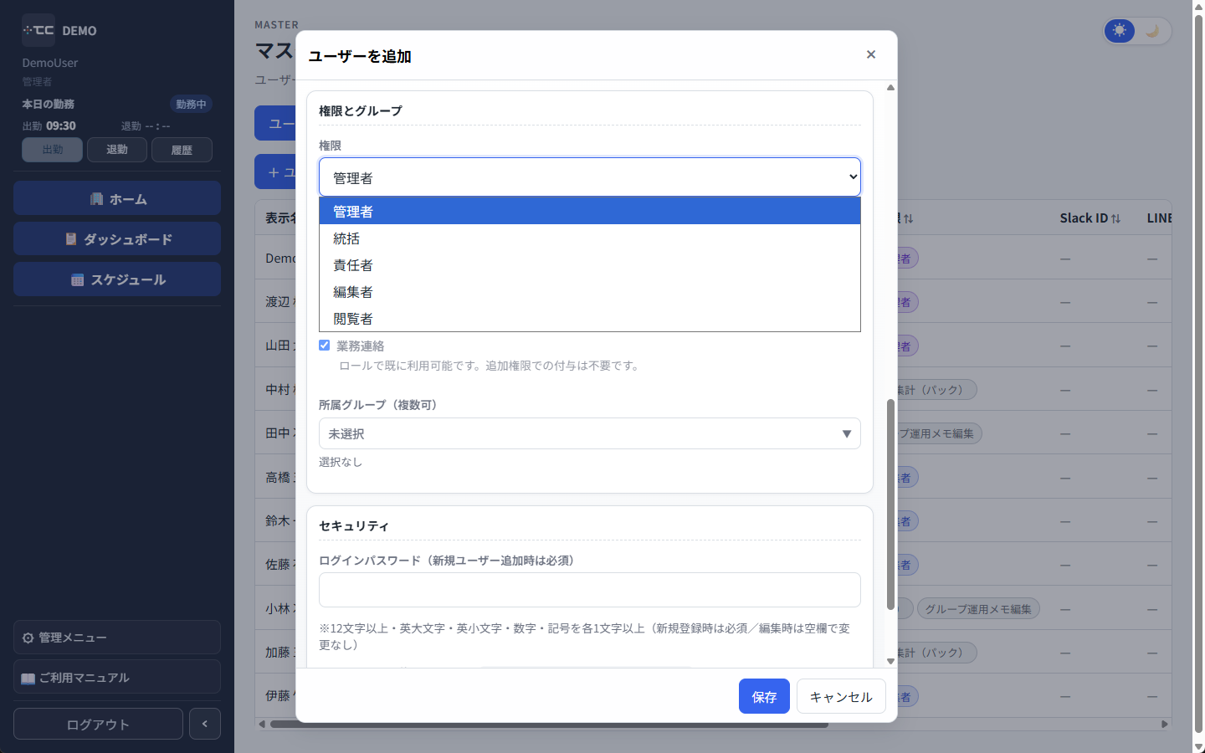
Task: Choose 責任者 from the role list
Action: (590, 265)
